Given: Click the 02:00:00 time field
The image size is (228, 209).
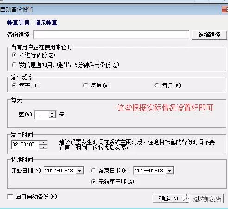Looking at the screenshot, I should click(x=25, y=144).
